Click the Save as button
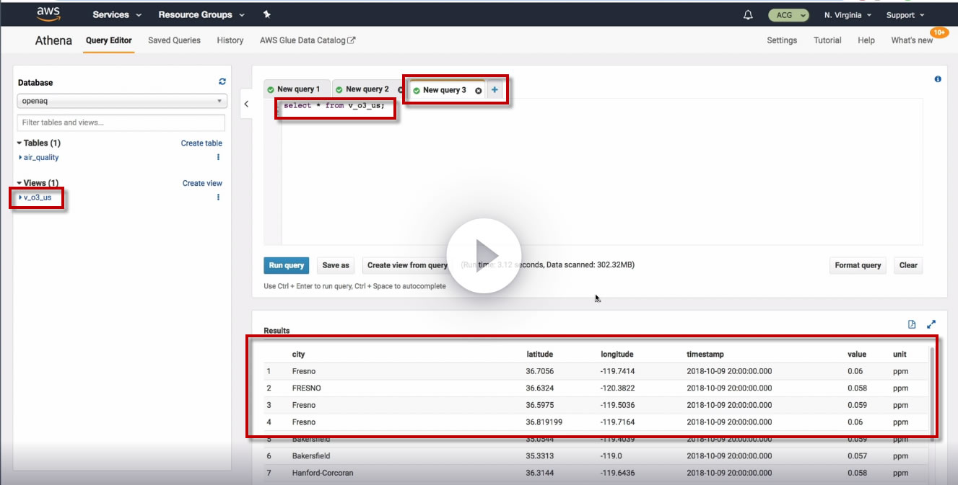Screen dimensions: 958x485 tap(336, 265)
